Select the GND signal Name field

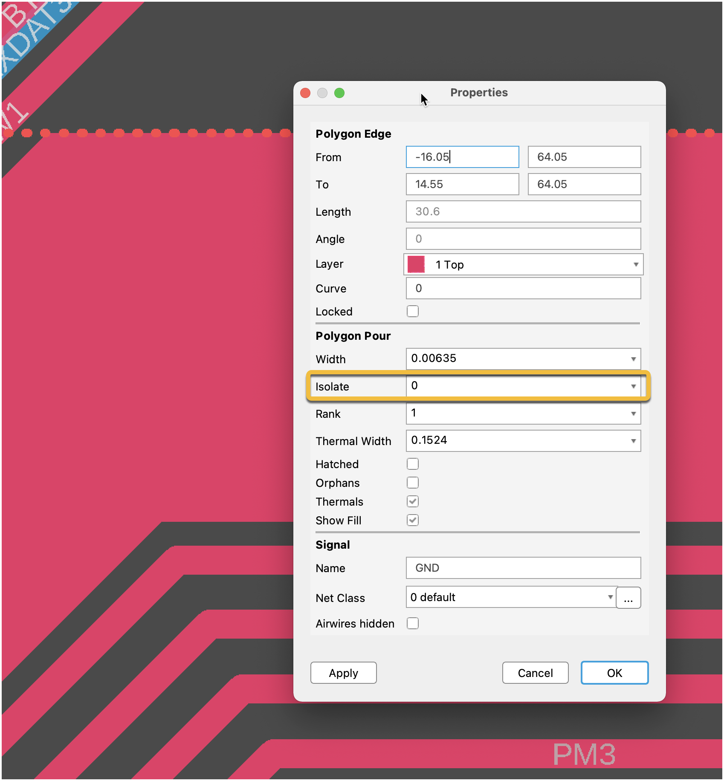point(523,568)
